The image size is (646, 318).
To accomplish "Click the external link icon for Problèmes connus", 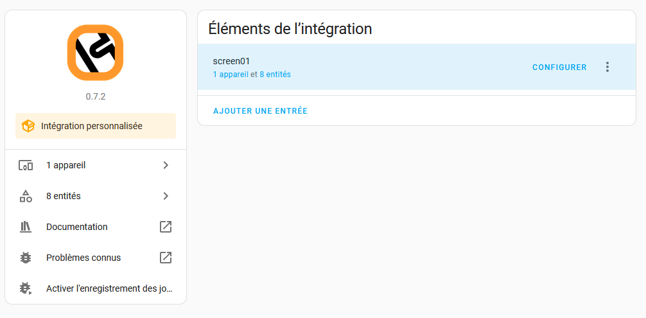I will [x=166, y=258].
